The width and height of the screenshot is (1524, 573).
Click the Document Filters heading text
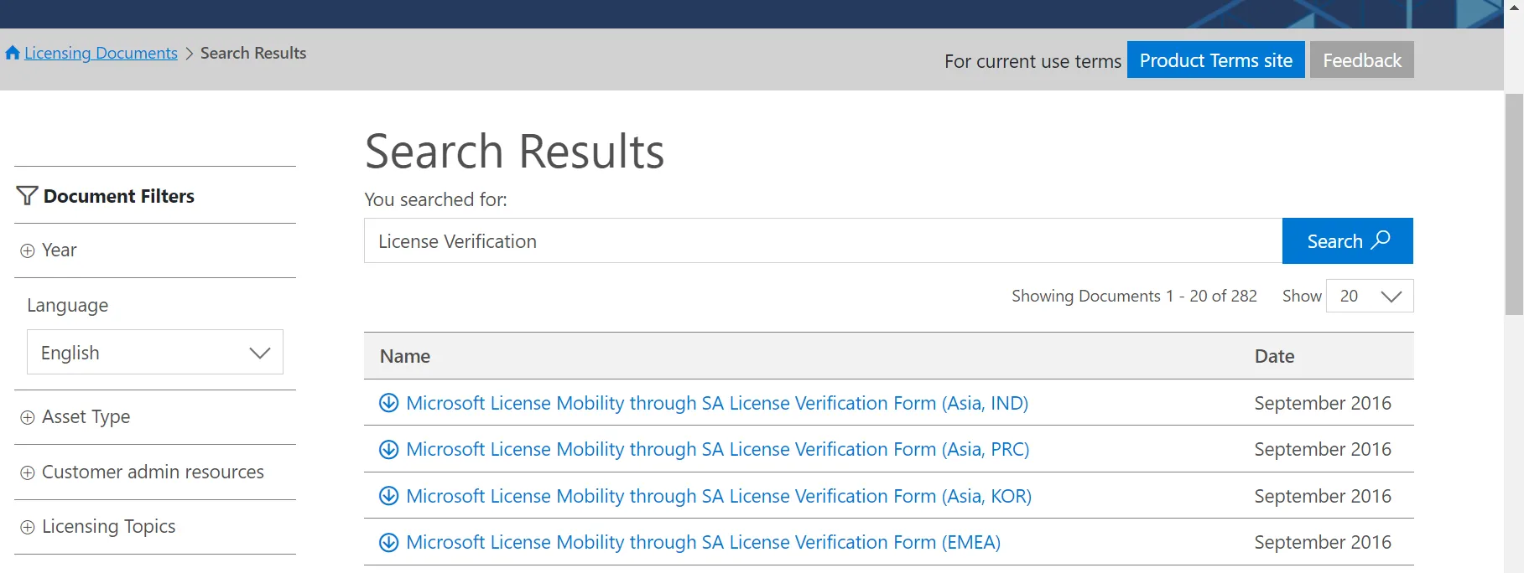pos(119,196)
